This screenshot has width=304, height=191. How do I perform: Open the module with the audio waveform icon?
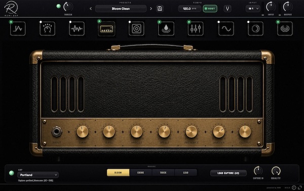pos(77,29)
